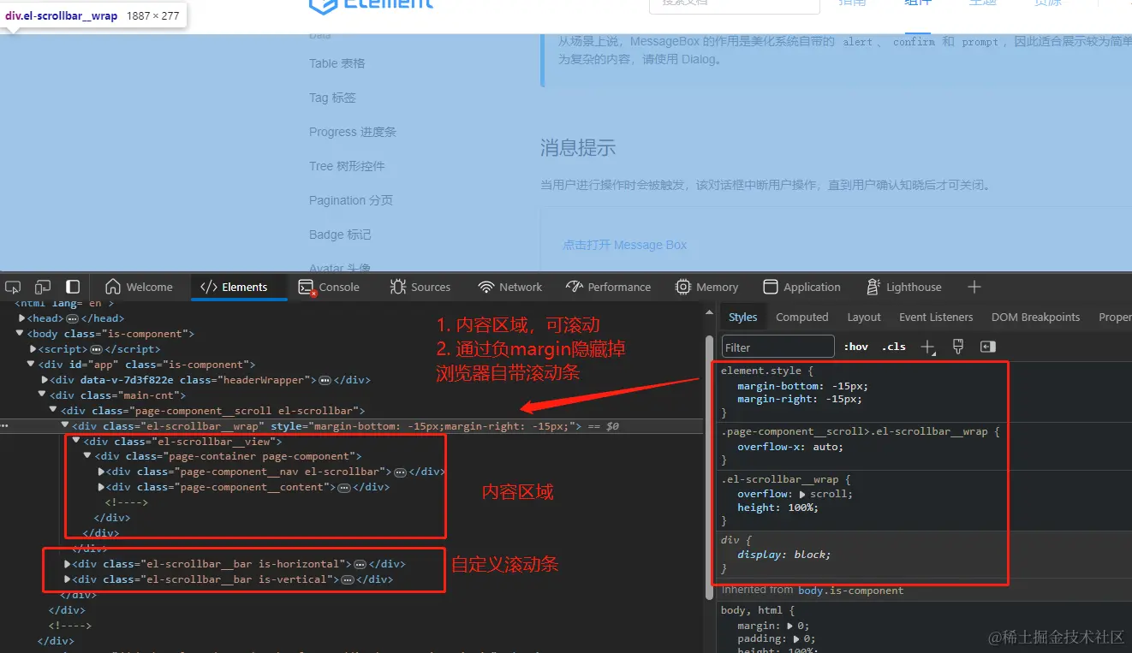Toggle rendering emulations via brush icon
Viewport: 1132px width, 653px height.
(x=956, y=346)
